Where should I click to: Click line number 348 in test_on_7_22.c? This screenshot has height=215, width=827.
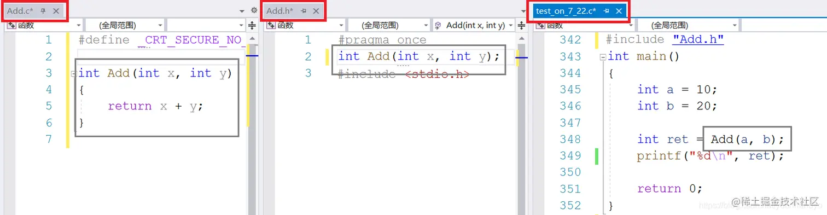point(570,139)
